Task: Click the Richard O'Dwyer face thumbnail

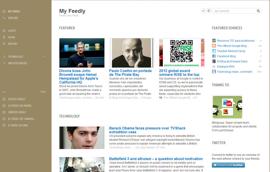Action: tap(82, 138)
